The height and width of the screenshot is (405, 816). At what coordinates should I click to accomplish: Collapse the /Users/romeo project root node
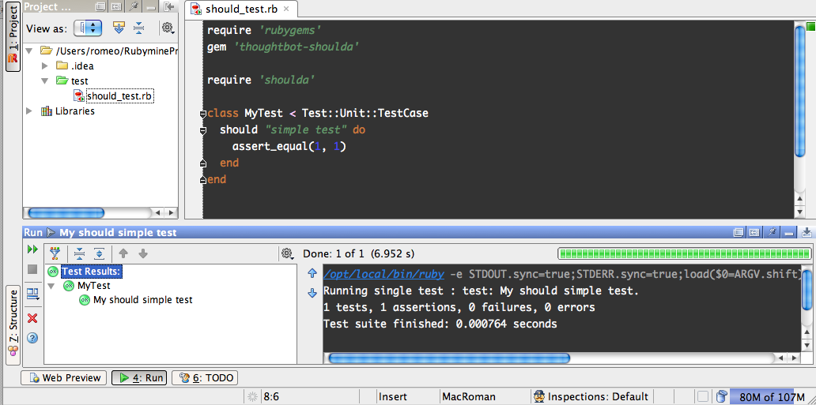29,51
